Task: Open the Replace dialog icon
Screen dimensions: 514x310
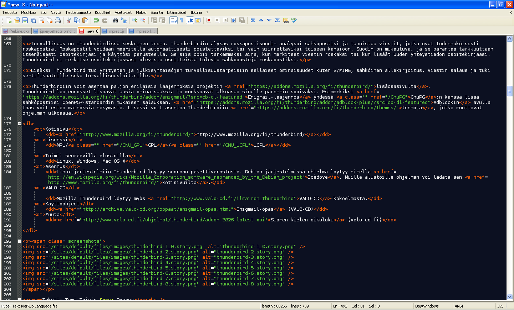Action: pos(124,20)
